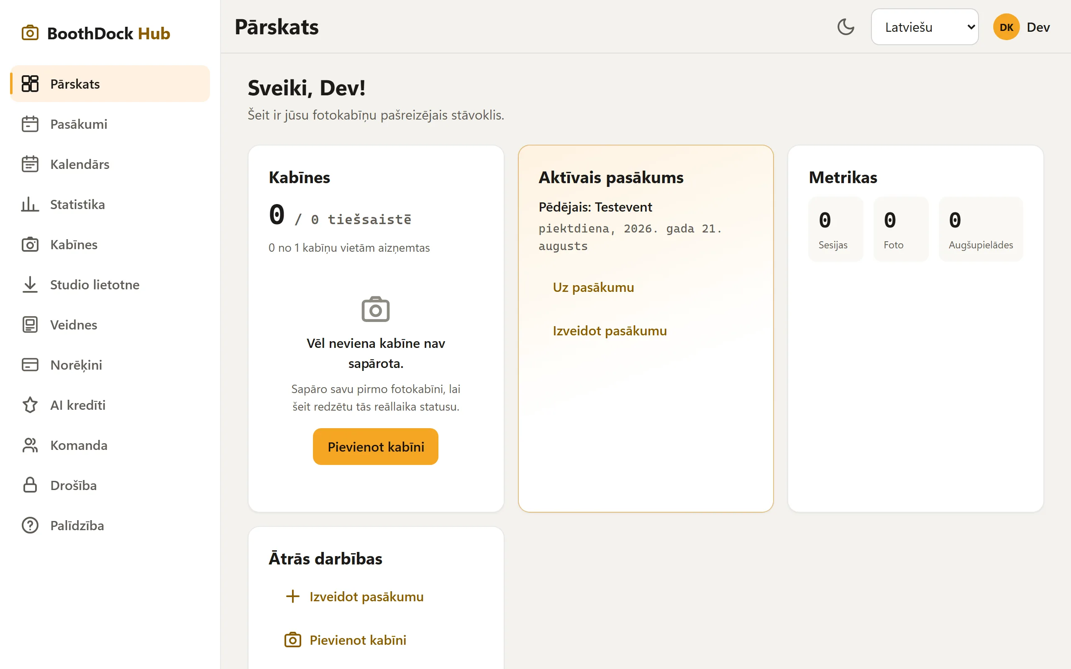Click the Sesijas metric tile
This screenshot has width=1071, height=669.
click(x=835, y=229)
